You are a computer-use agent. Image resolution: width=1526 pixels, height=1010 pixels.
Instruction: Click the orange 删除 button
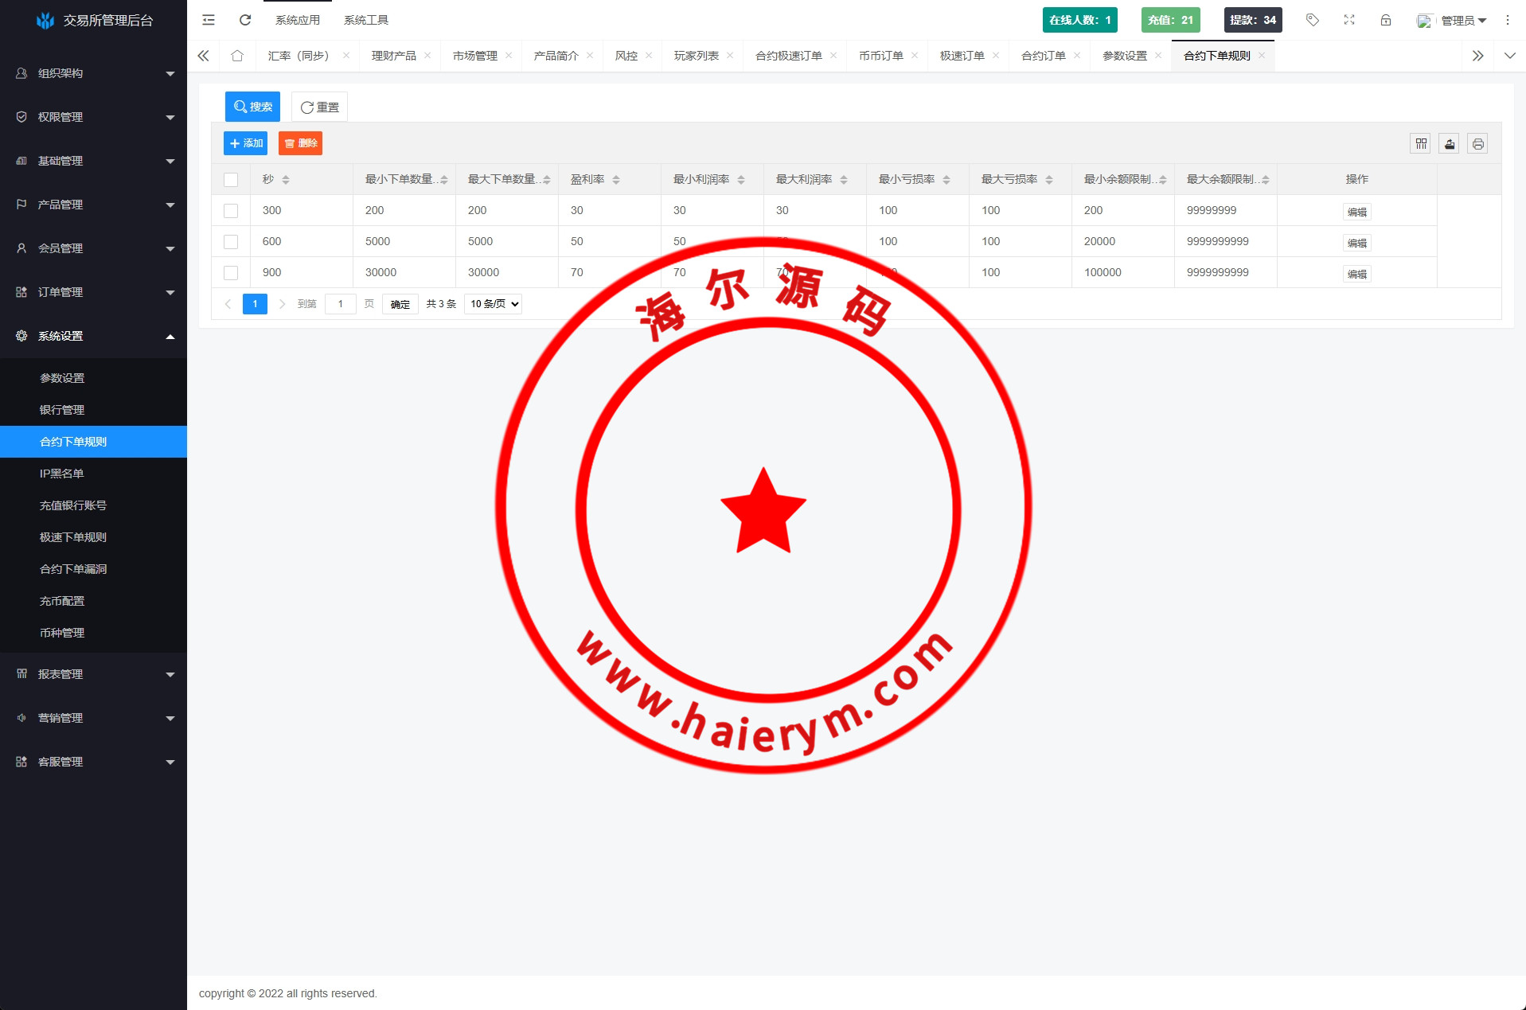point(300,143)
